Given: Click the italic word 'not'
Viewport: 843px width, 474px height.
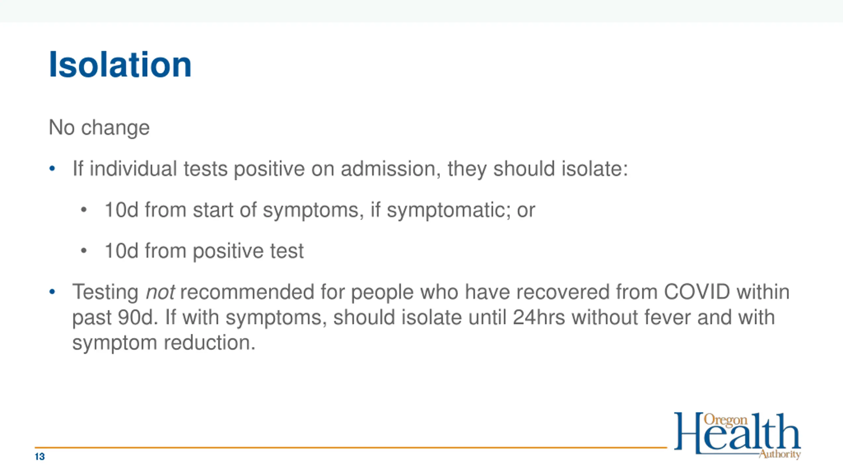Looking at the screenshot, I should (x=160, y=292).
